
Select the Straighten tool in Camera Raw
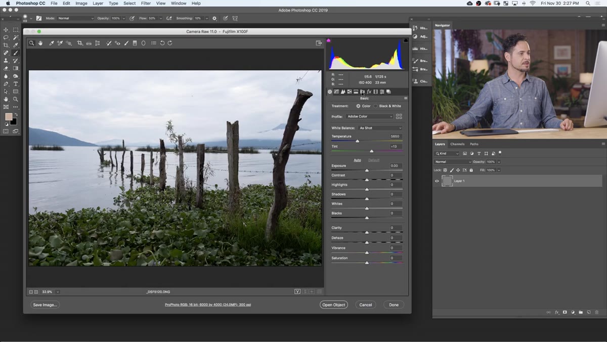click(x=89, y=44)
